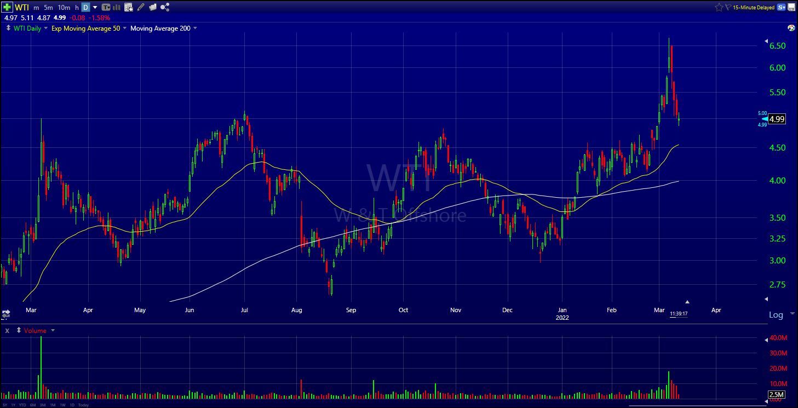Click the green plus add-symbol icon
The width and height of the screenshot is (798, 408).
pos(7,8)
